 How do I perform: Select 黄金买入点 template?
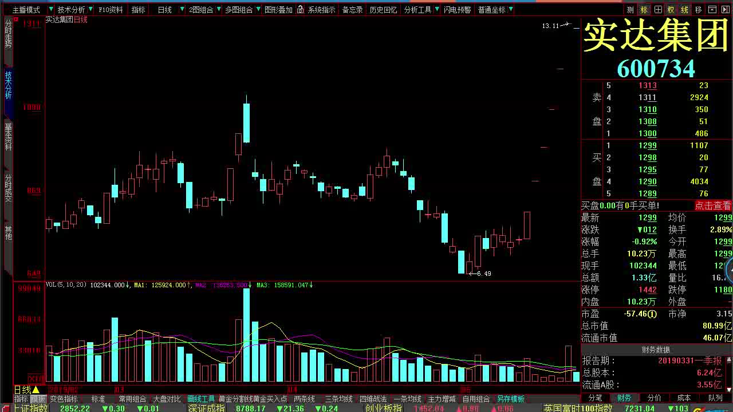pos(270,399)
